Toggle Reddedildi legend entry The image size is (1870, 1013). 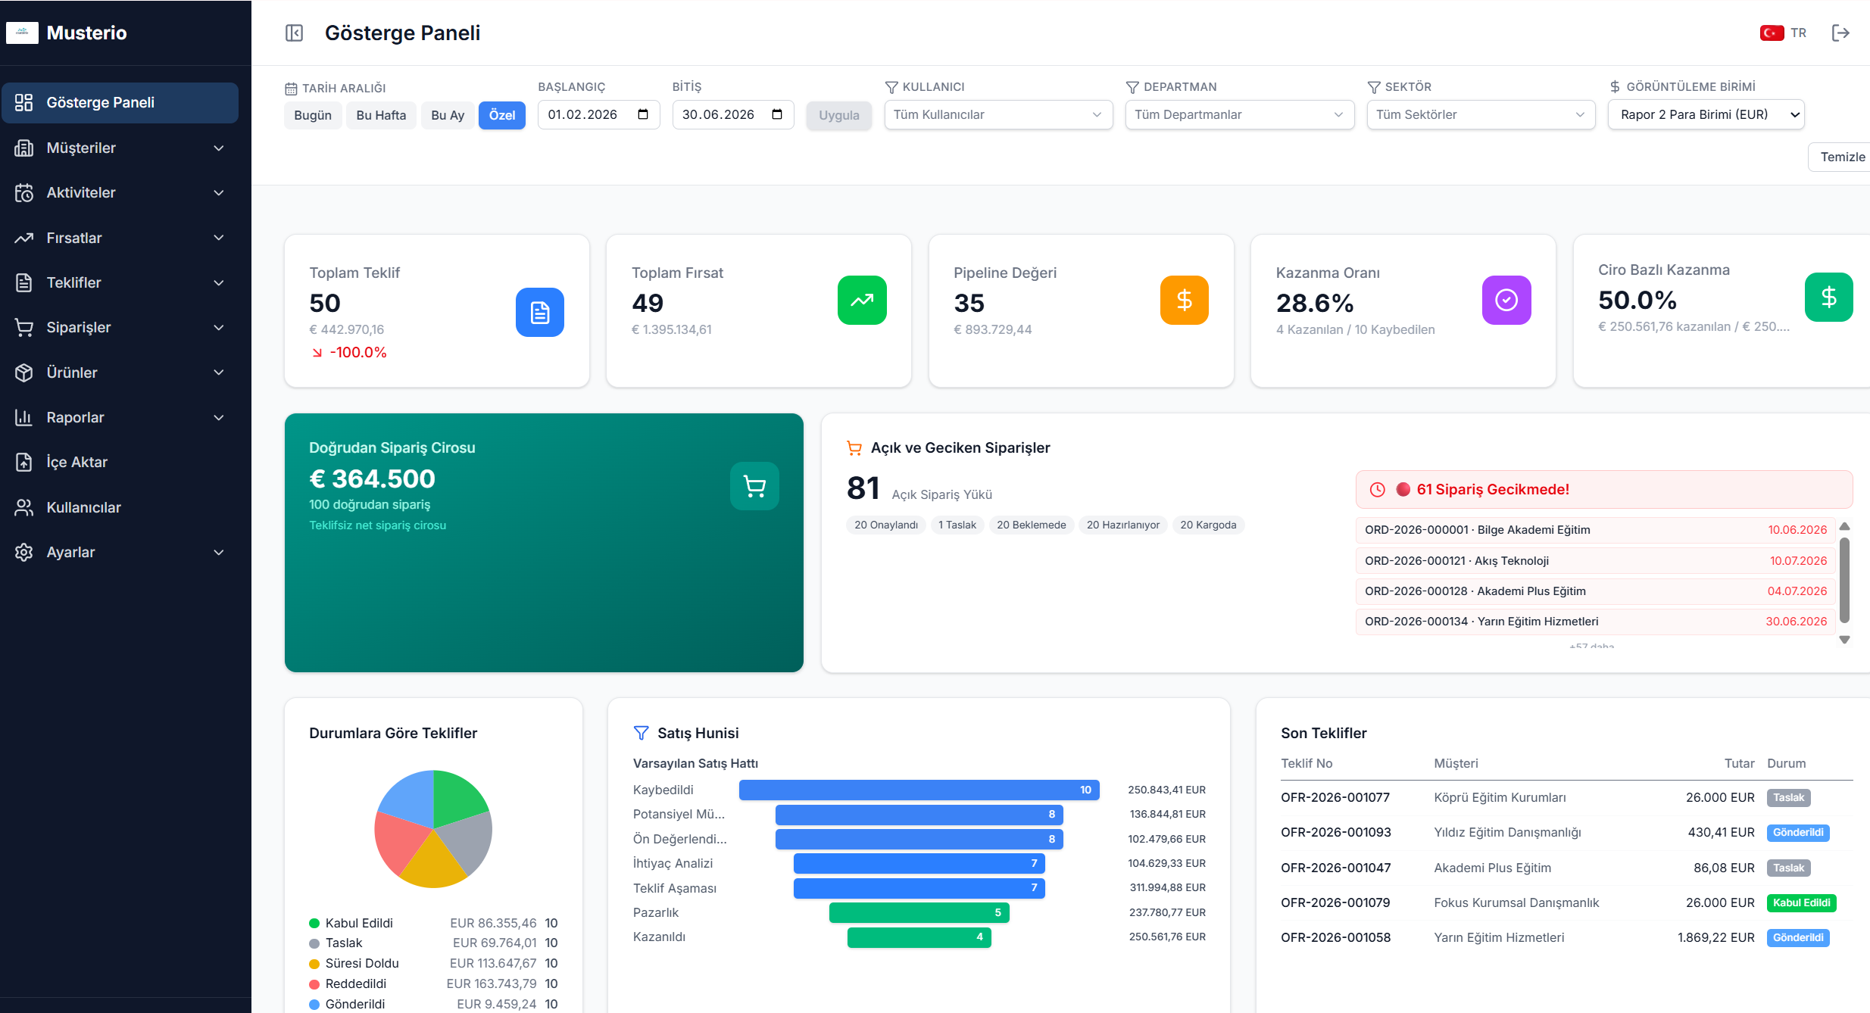[433, 983]
